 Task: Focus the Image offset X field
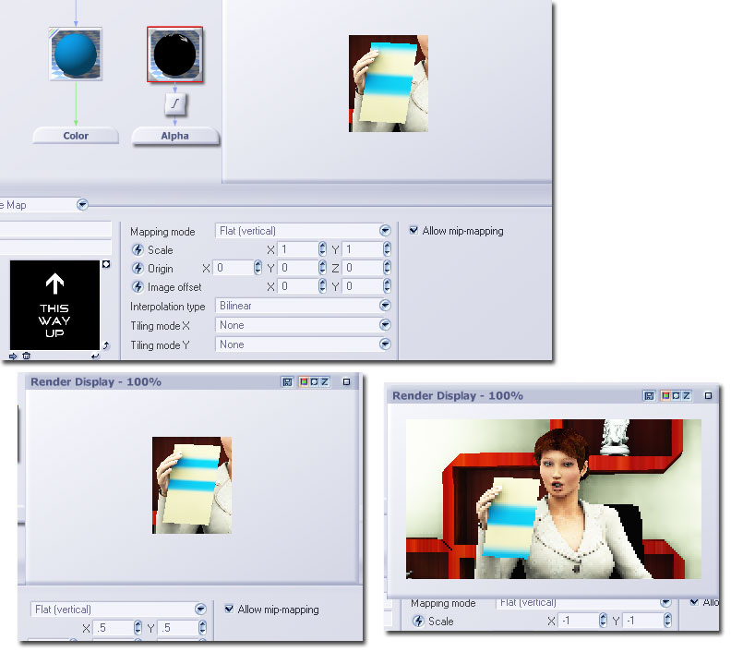point(297,286)
